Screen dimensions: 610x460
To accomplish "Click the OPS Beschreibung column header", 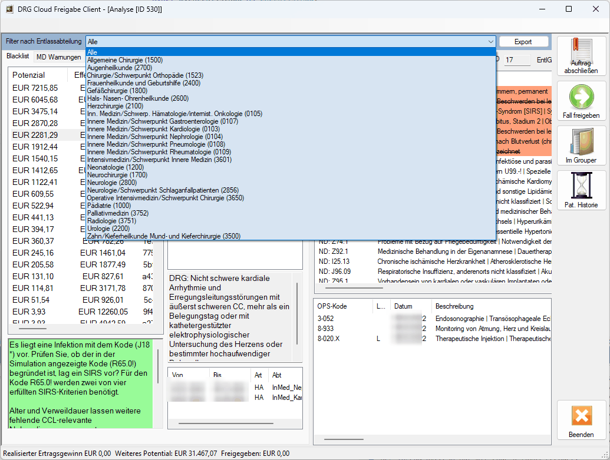I will click(x=491, y=306).
